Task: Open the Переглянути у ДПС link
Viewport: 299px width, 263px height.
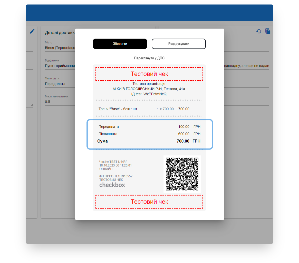Action: [x=149, y=58]
